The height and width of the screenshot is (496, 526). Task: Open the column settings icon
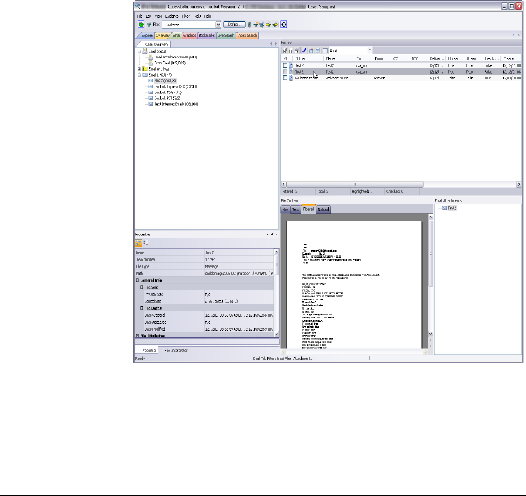(325, 51)
